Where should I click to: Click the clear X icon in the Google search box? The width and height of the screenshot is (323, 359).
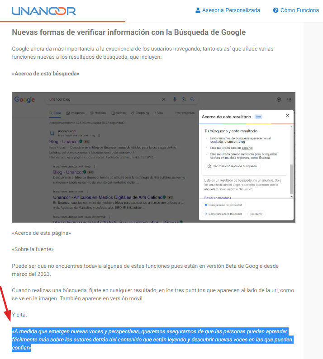[x=164, y=99]
